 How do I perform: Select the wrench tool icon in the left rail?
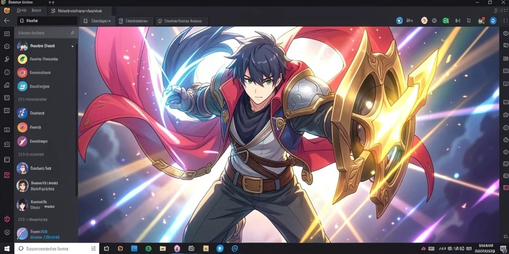coord(7,59)
